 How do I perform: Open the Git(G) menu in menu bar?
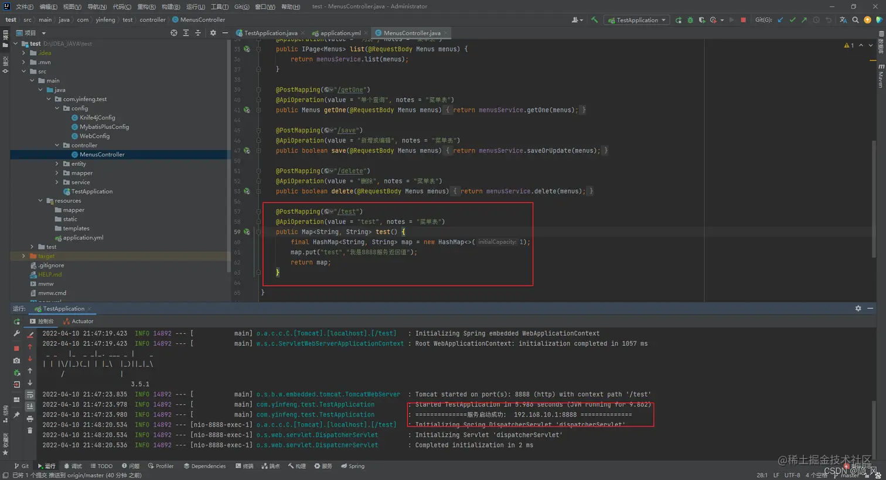241,6
